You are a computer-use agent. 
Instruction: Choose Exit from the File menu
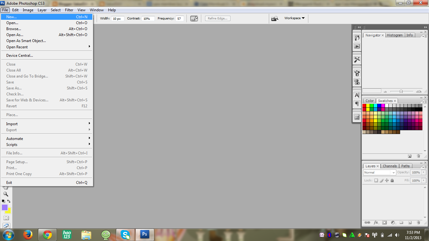click(x=47, y=183)
